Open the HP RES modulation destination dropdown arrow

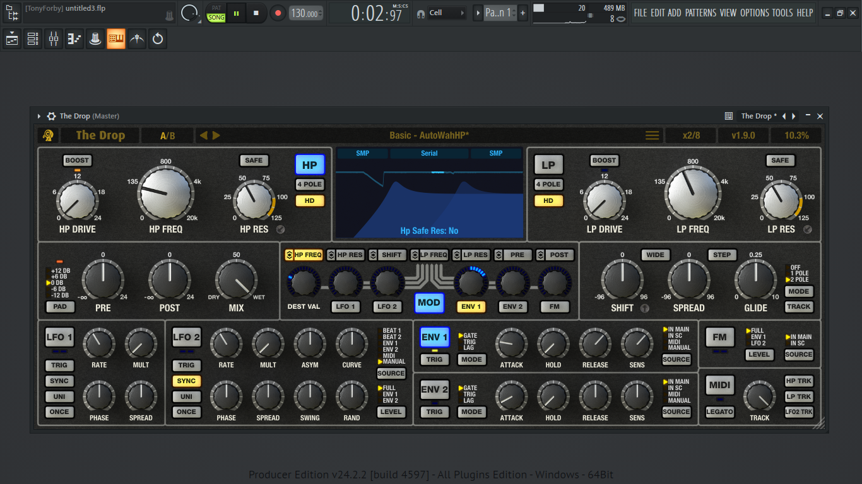pos(331,255)
